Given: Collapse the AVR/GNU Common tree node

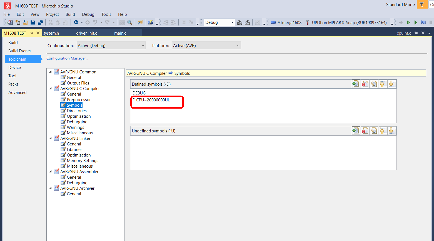Looking at the screenshot, I should click(51, 72).
